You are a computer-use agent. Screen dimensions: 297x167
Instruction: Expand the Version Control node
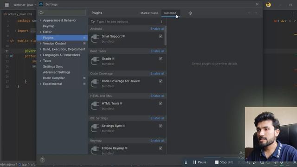(40, 43)
